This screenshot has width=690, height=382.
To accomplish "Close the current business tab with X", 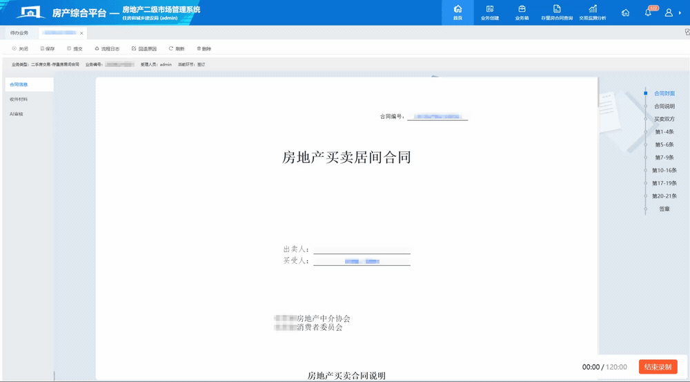I will click(81, 33).
